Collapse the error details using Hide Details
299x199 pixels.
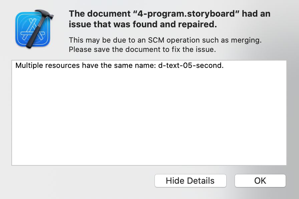pyautogui.click(x=190, y=181)
